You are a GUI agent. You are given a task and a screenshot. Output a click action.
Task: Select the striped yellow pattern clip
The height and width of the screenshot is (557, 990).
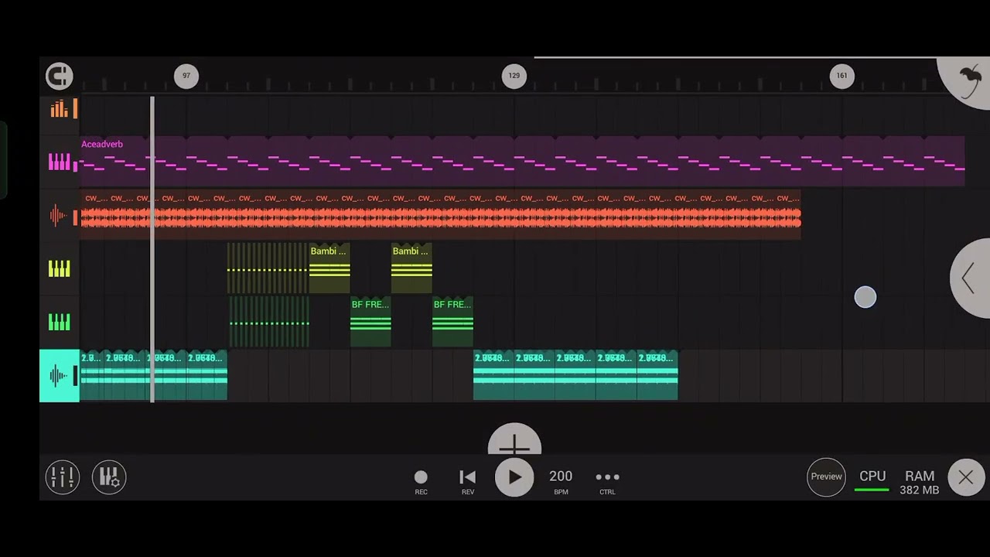point(268,268)
